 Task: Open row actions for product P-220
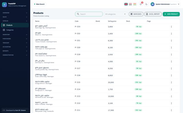[x=171, y=48]
